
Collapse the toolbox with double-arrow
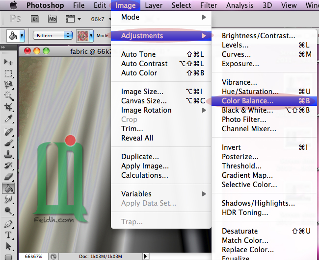point(3,47)
